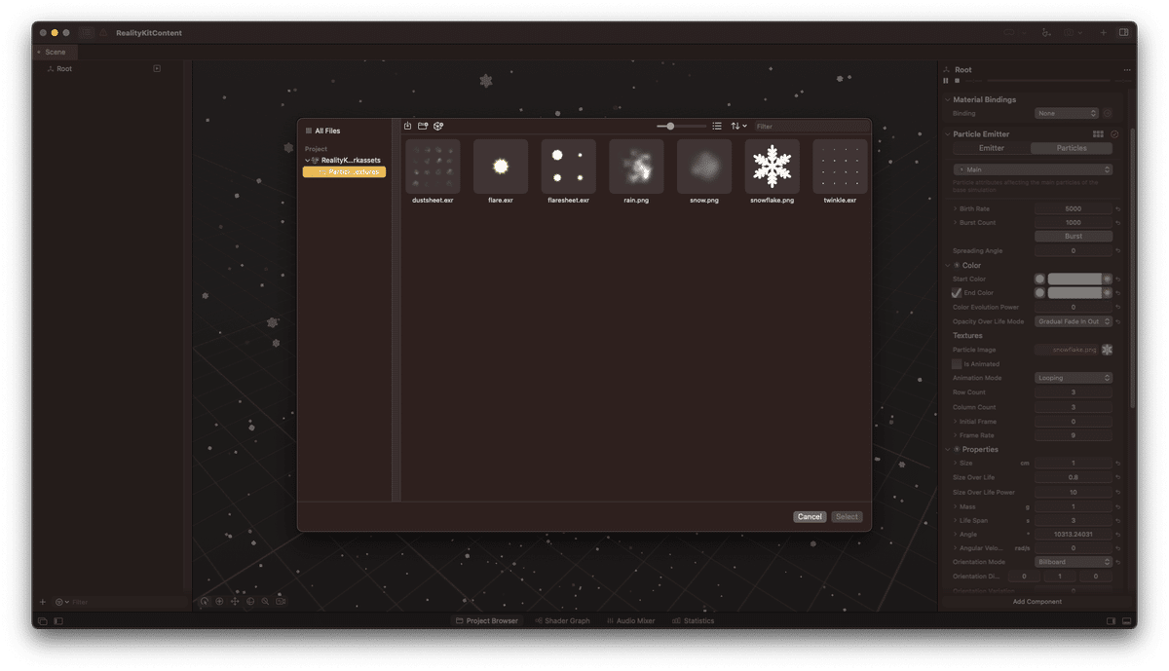This screenshot has width=1169, height=671.
Task: Click the snowflake Particle Image icon
Action: click(1107, 350)
